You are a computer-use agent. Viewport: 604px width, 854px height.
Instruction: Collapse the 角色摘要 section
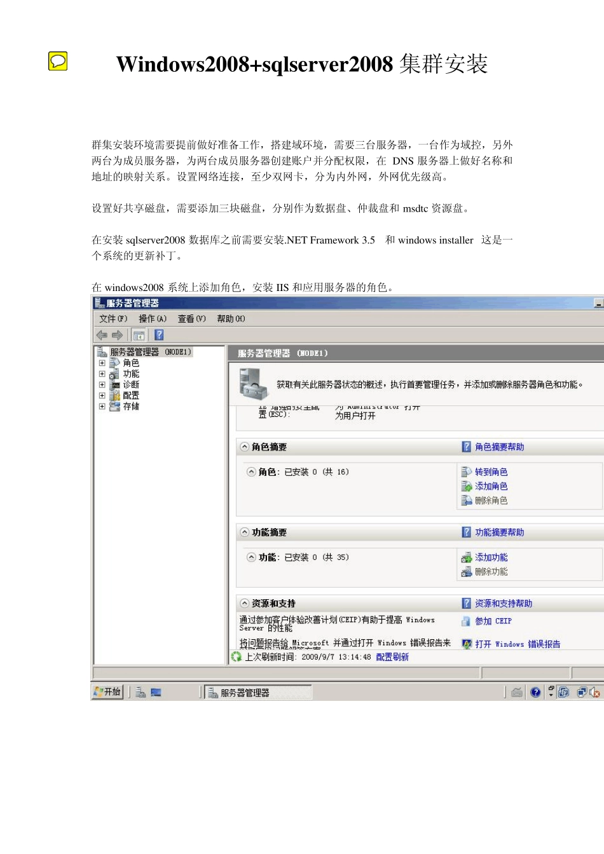(244, 447)
